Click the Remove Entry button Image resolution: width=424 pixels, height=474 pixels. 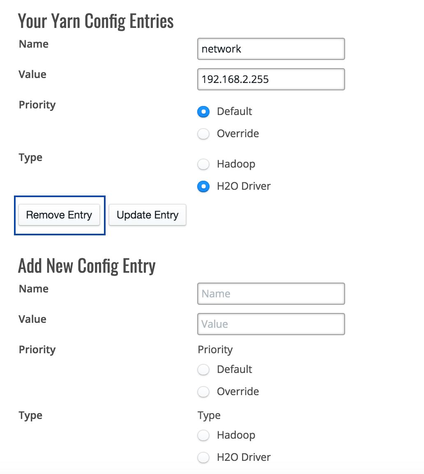click(59, 215)
